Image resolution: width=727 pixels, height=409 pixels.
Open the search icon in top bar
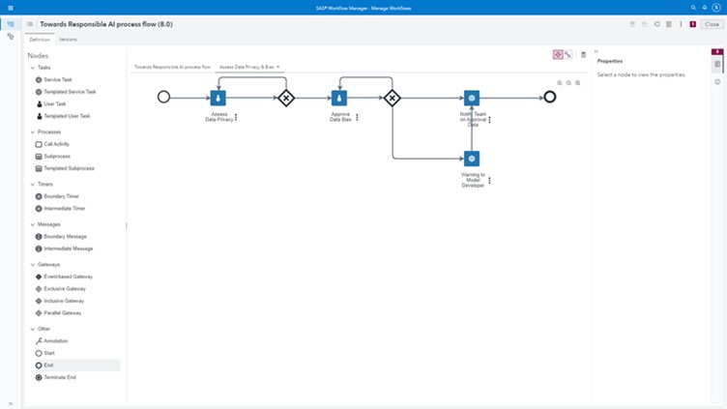693,7
